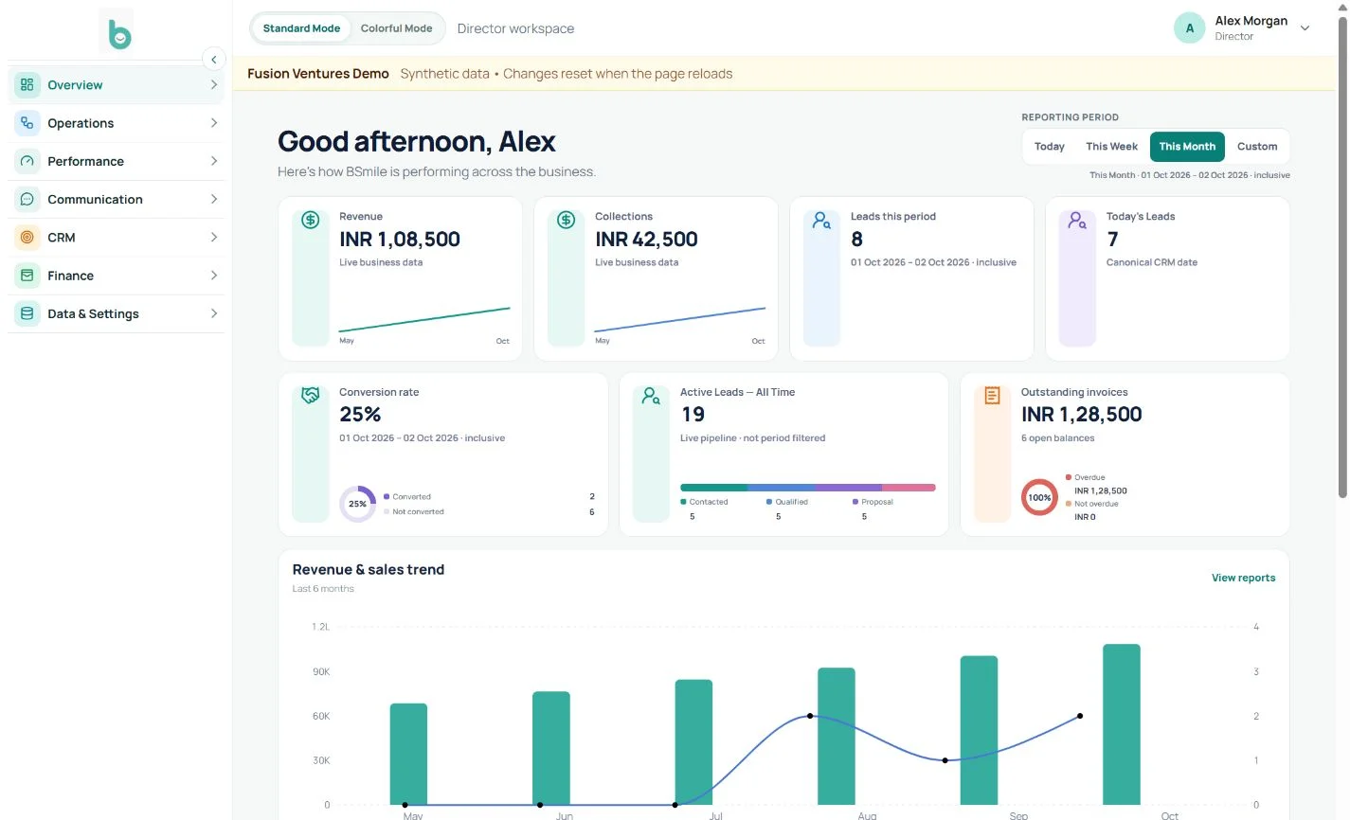Image resolution: width=1350 pixels, height=820 pixels.
Task: Click the Performance gauge icon in sidebar
Action: [27, 161]
